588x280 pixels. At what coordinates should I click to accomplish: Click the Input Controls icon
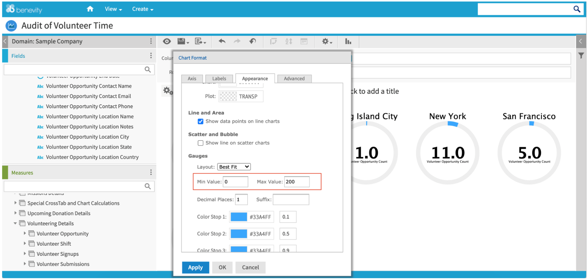pos(304,41)
